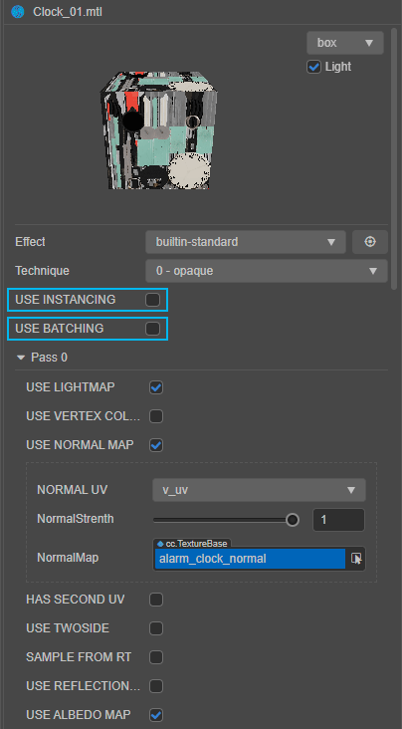Screen dimensions: 402x729
Task: Click the NormalStrenth value input field
Action: point(338,519)
